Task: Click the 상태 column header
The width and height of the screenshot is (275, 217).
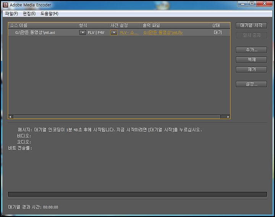Action: click(220, 25)
